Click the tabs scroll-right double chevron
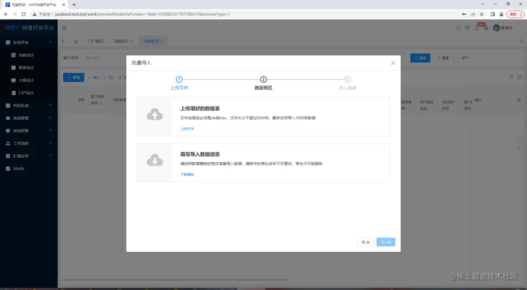 point(521,41)
